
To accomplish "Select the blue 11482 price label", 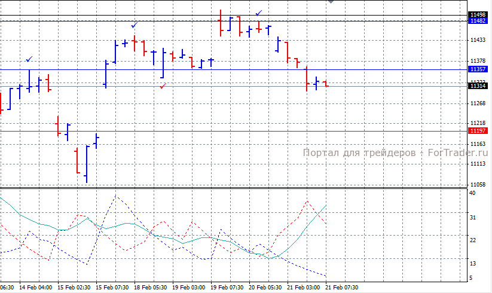I will pyautogui.click(x=478, y=21).
